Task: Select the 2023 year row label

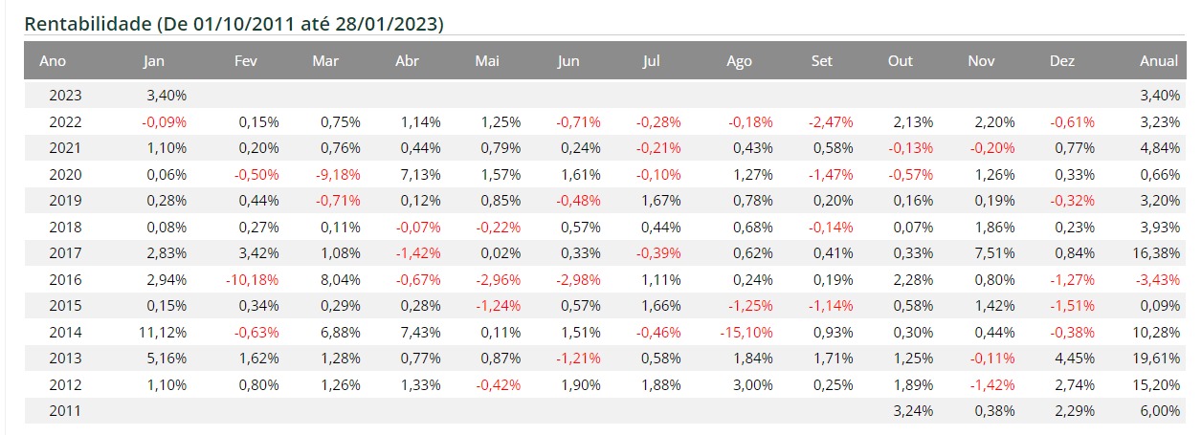Action: pyautogui.click(x=65, y=96)
